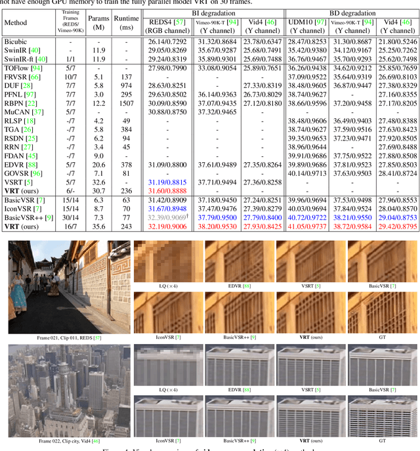This screenshot has height=451, width=420.
Task: Open BasicVSR++ reference 9 in table
Action: [49, 217]
